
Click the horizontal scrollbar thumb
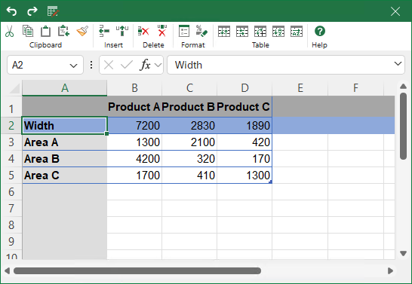tap(137, 270)
